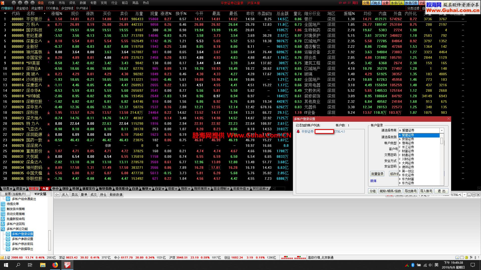Click the 多帐户其它功能 magnifier icon

pyautogui.click(x=3, y=229)
